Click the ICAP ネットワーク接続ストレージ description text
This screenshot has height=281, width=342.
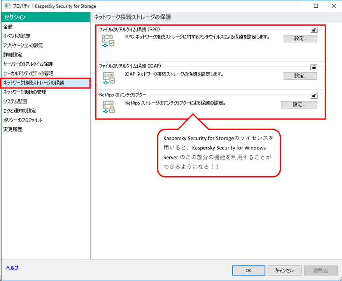174,74
